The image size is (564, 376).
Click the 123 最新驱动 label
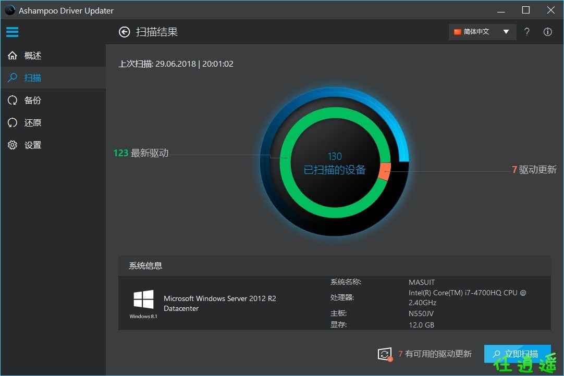tap(141, 153)
